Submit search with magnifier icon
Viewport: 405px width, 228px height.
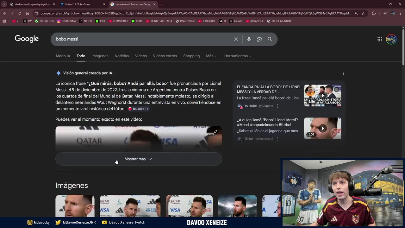point(270,39)
